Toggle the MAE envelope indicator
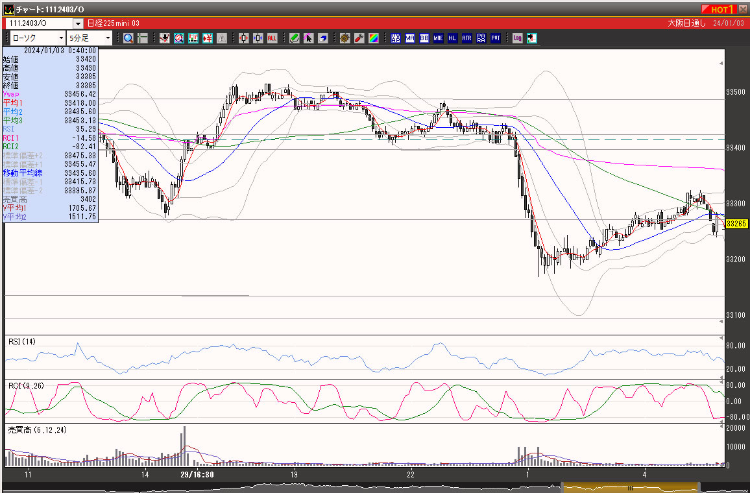This screenshot has height=493, width=750. click(438, 38)
